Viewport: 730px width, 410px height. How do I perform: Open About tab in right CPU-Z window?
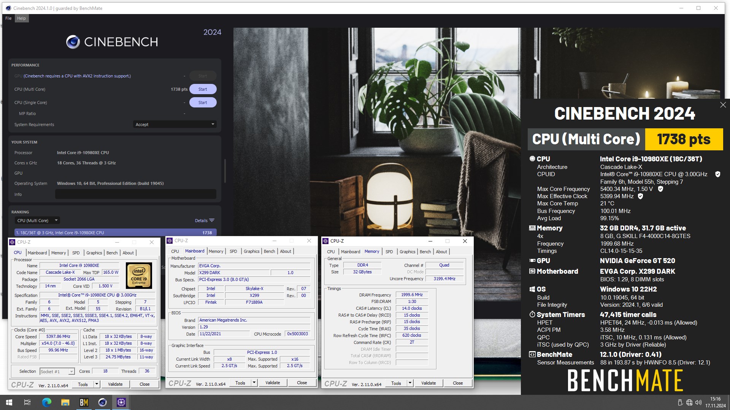441,252
